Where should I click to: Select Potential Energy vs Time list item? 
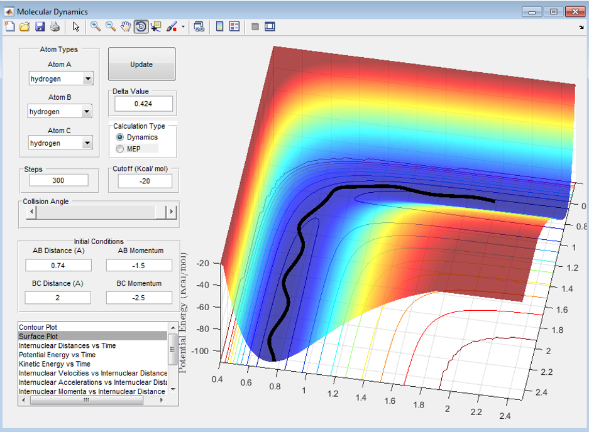57,355
